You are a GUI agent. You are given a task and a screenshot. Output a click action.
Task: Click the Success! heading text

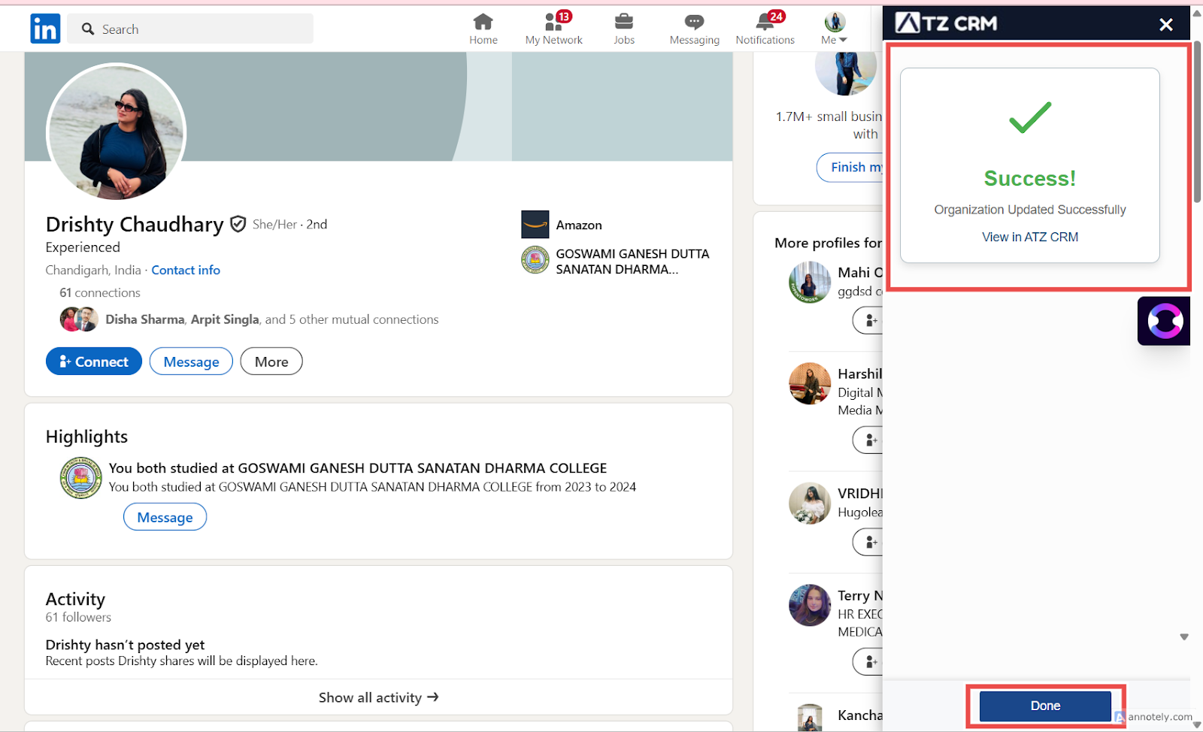[1030, 178]
